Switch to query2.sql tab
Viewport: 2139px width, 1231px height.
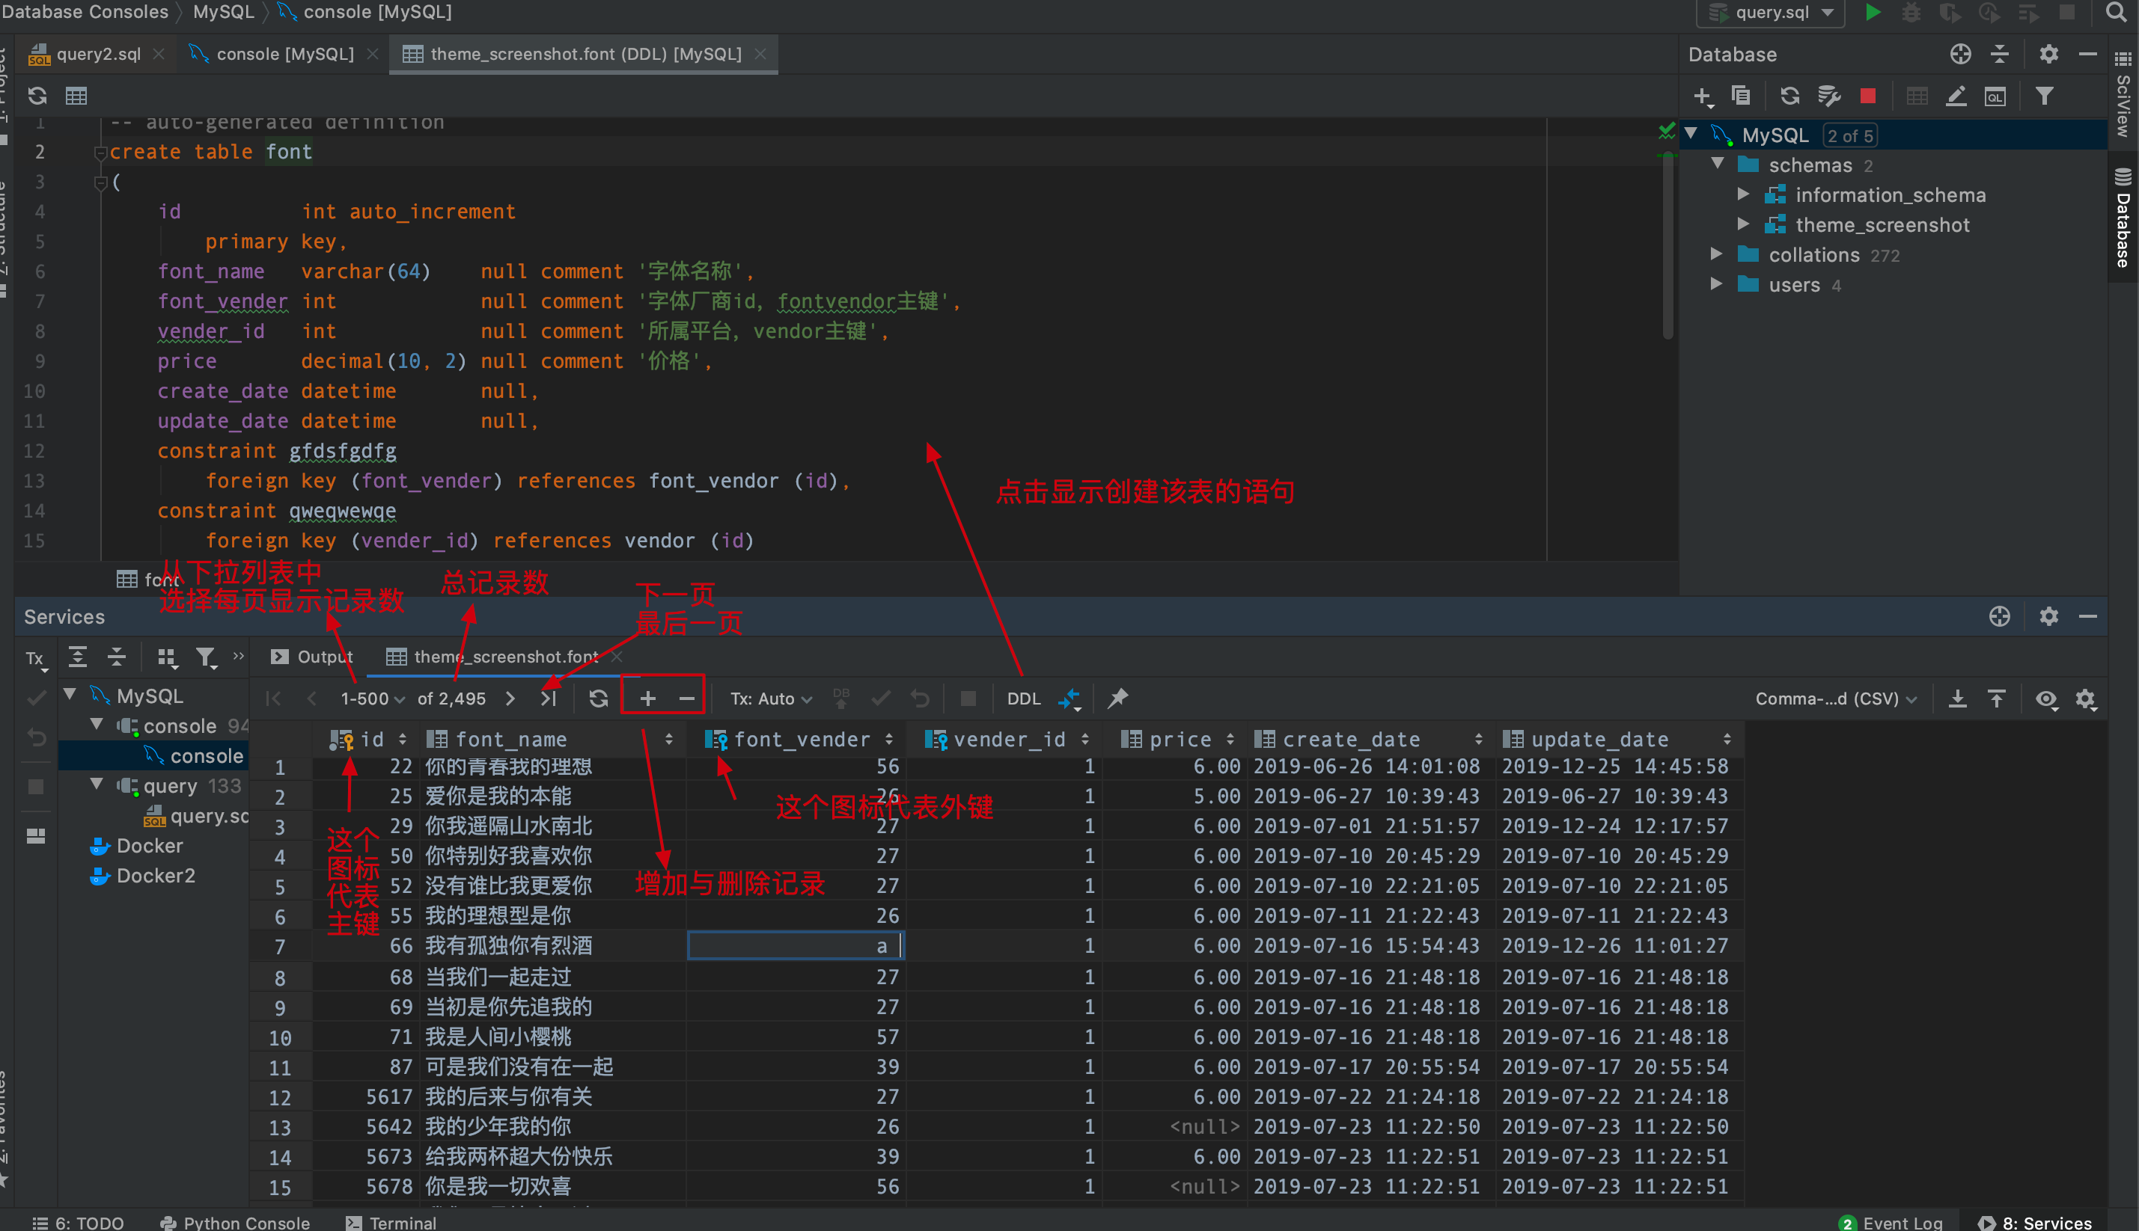pyautogui.click(x=97, y=54)
